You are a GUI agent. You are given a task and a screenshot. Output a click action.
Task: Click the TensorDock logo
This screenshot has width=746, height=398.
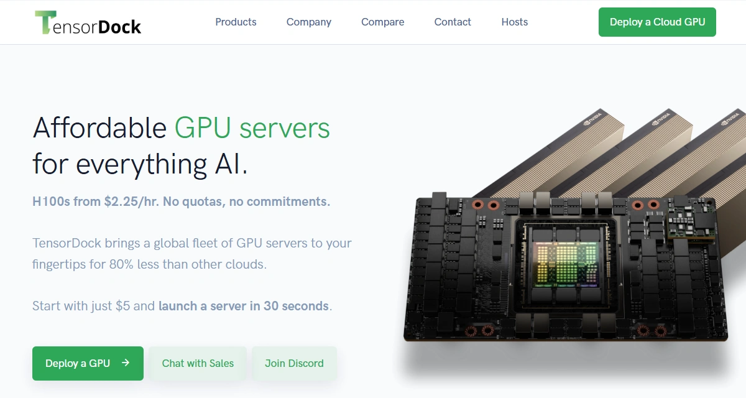pyautogui.click(x=88, y=22)
